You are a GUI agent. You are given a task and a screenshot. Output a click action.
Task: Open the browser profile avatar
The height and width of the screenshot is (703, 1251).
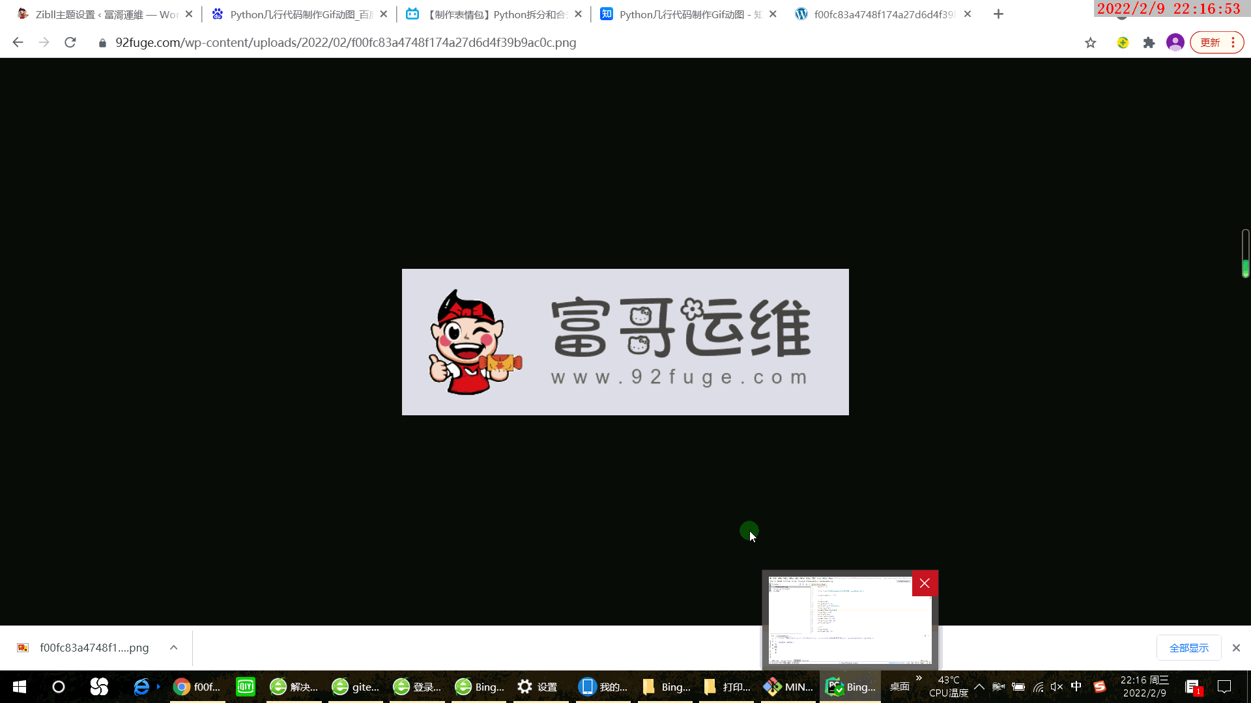1175,42
